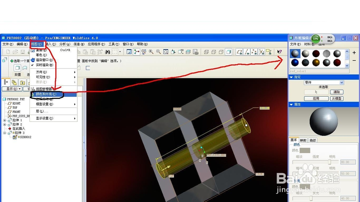
Task: Switch to the 映射 tab
Action: (303, 140)
